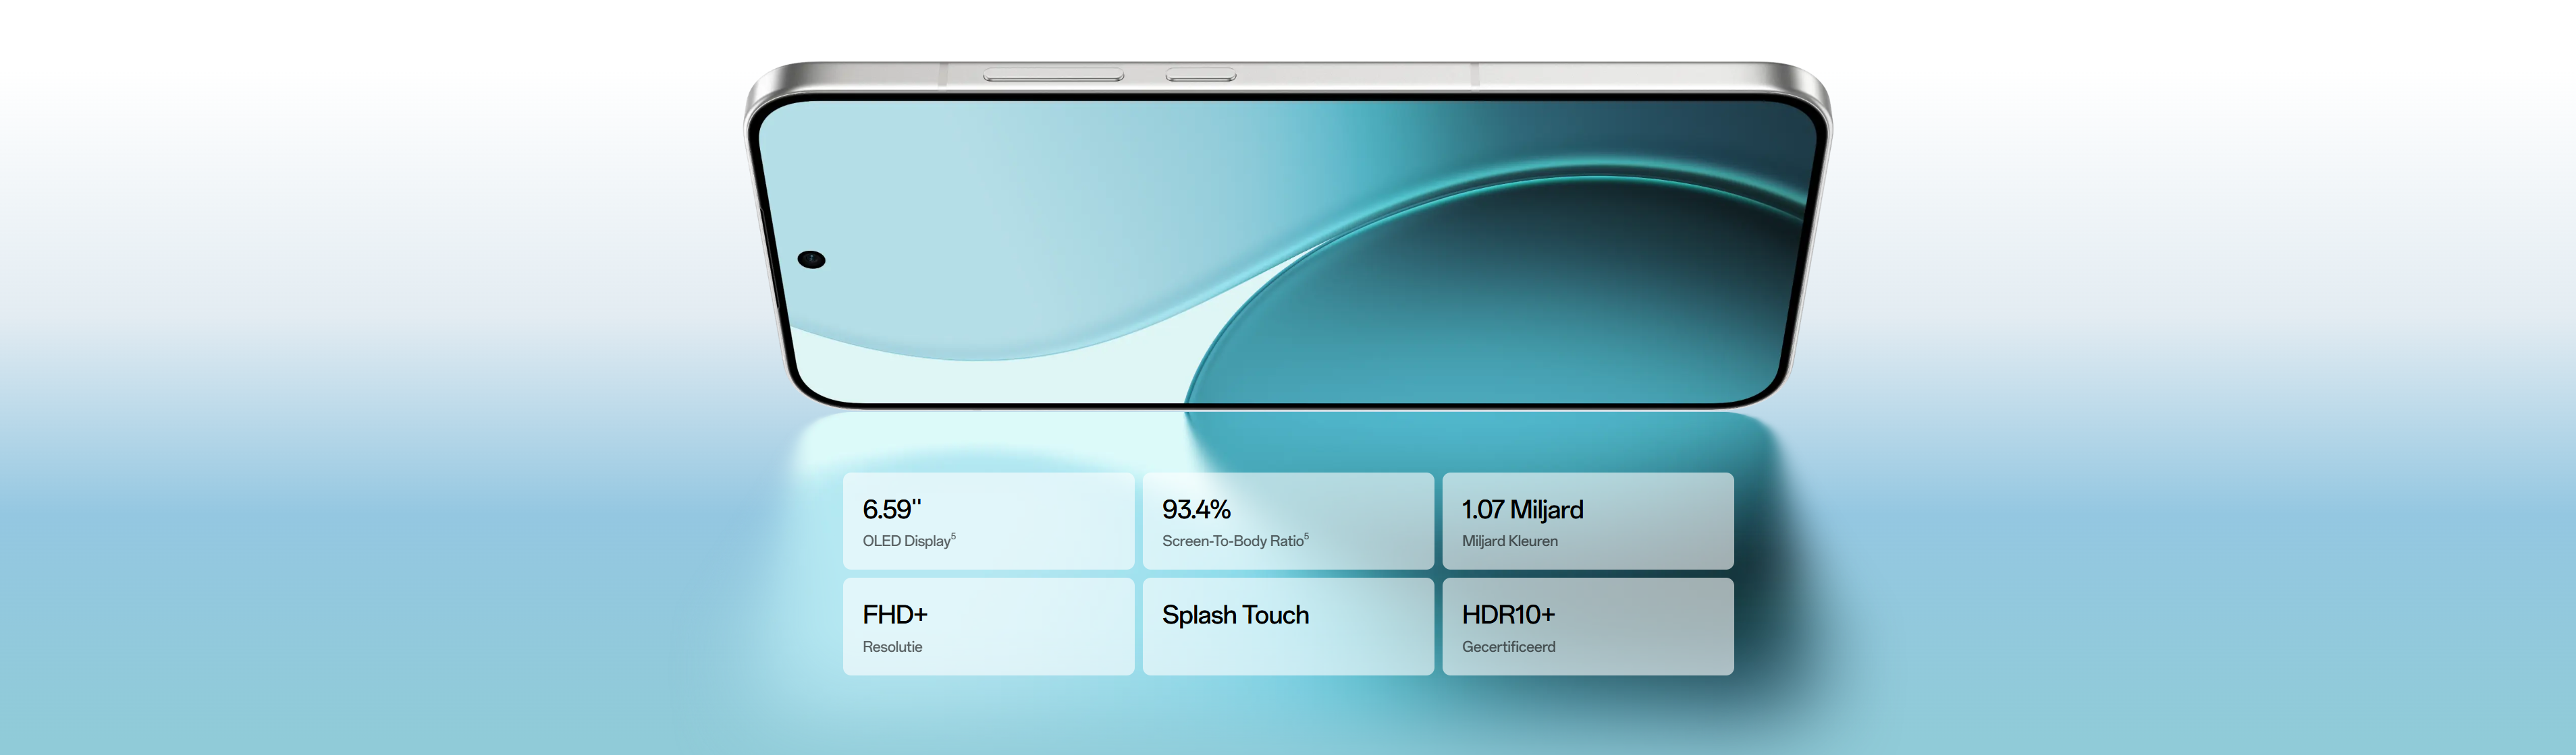Click footnote 5 after Screen-To-Body Ratio

(1306, 537)
